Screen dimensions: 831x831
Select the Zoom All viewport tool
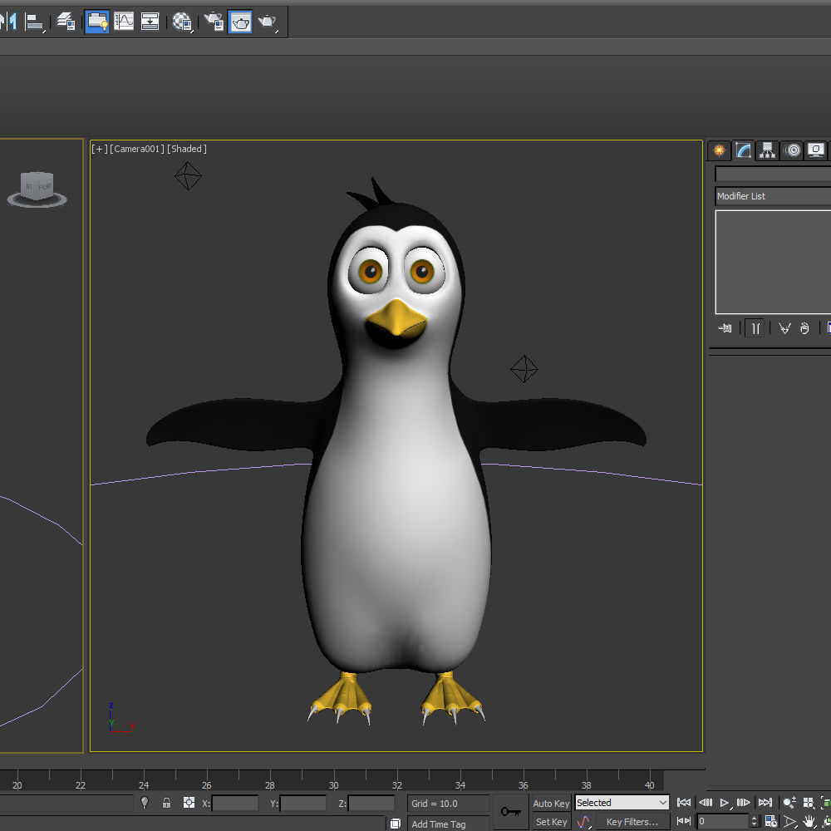point(809,803)
